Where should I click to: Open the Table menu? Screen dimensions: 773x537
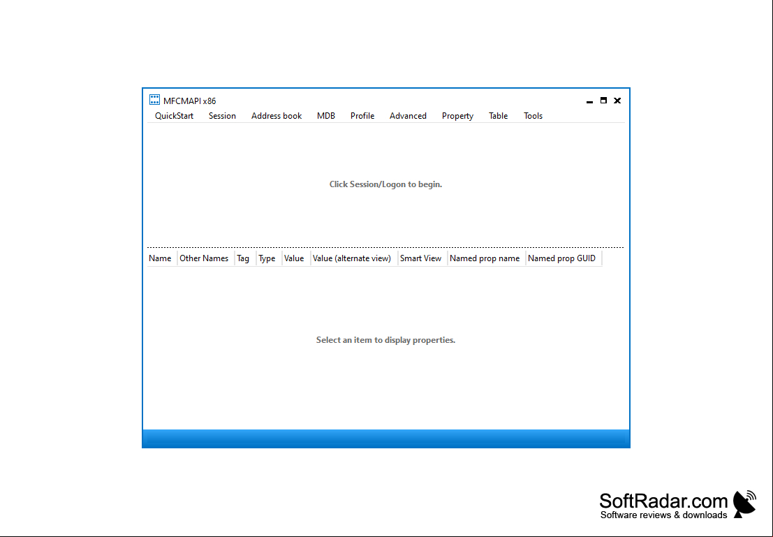point(498,116)
